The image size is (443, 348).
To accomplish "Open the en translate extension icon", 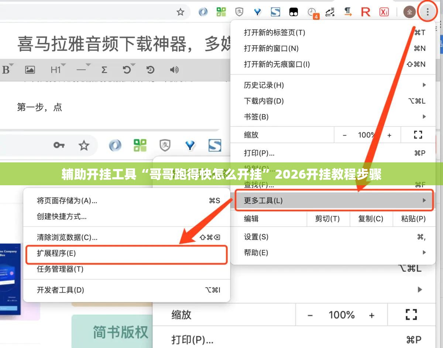I will [330, 12].
